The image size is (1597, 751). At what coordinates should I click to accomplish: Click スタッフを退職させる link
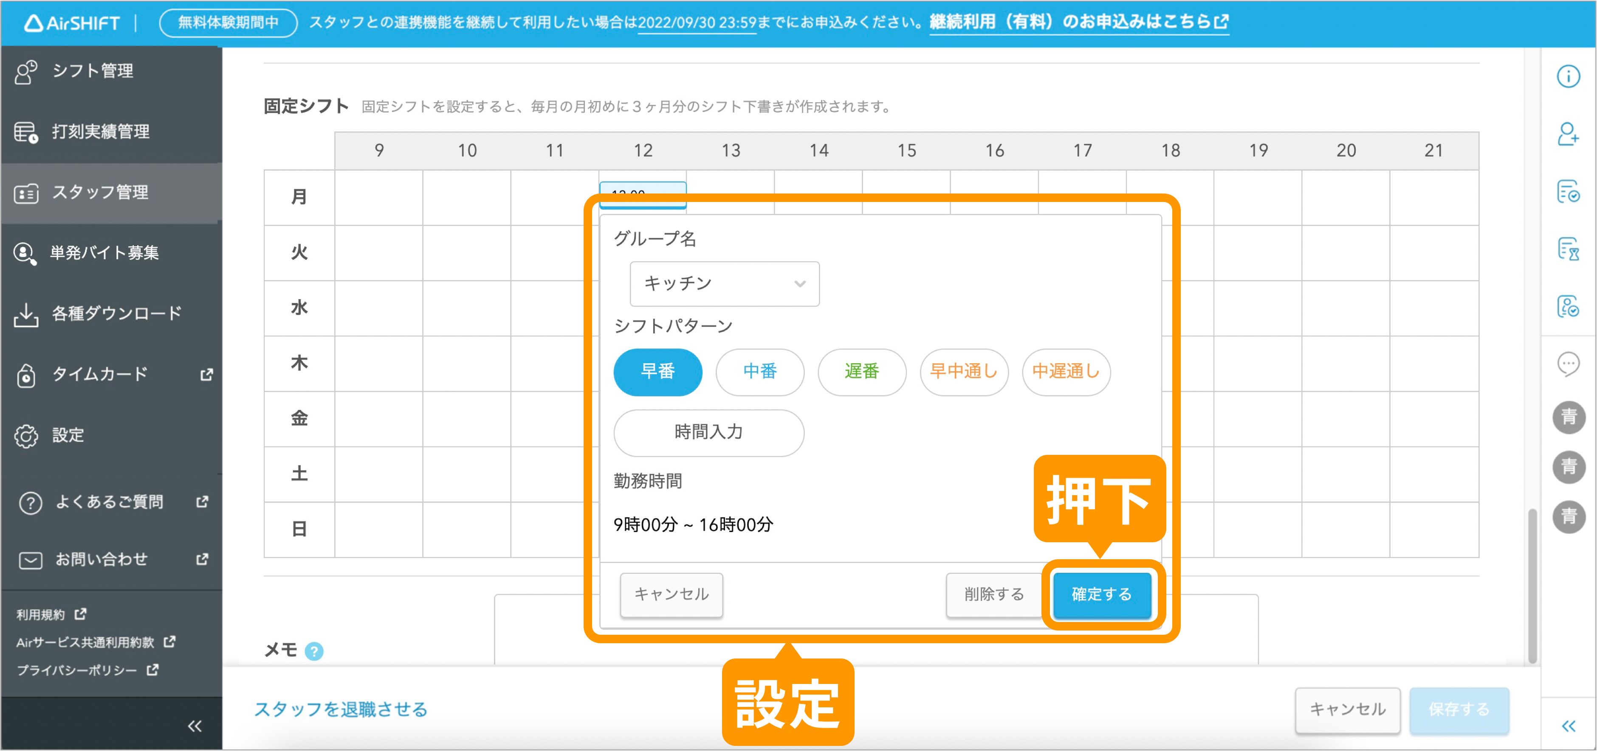click(x=340, y=709)
